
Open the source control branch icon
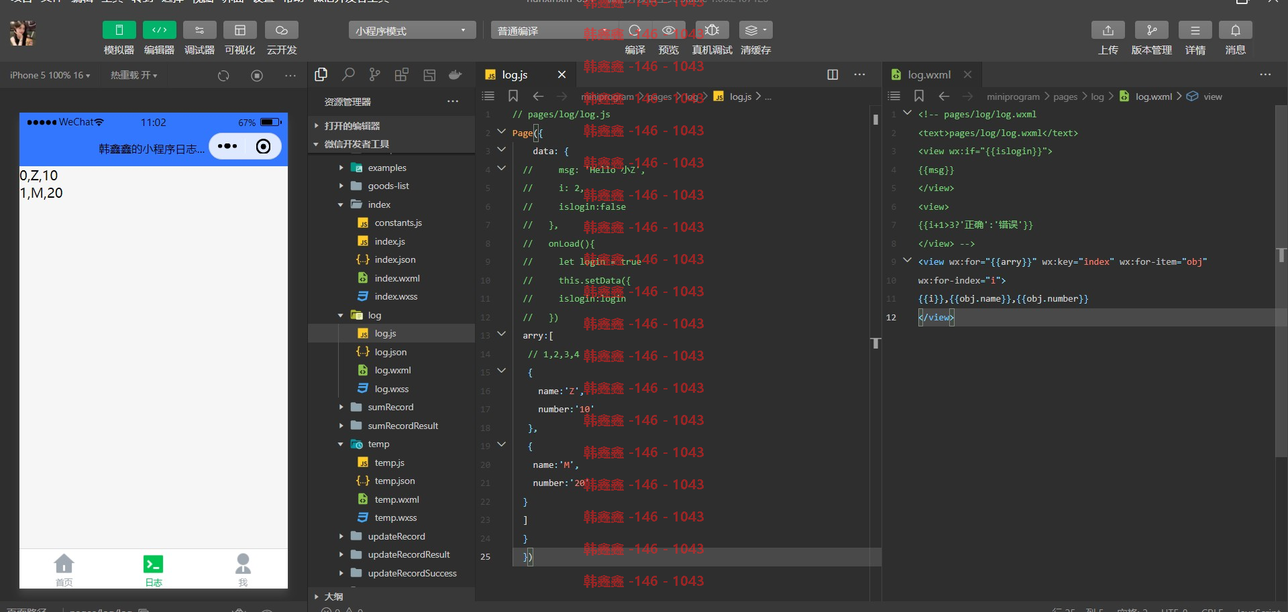[x=375, y=75]
